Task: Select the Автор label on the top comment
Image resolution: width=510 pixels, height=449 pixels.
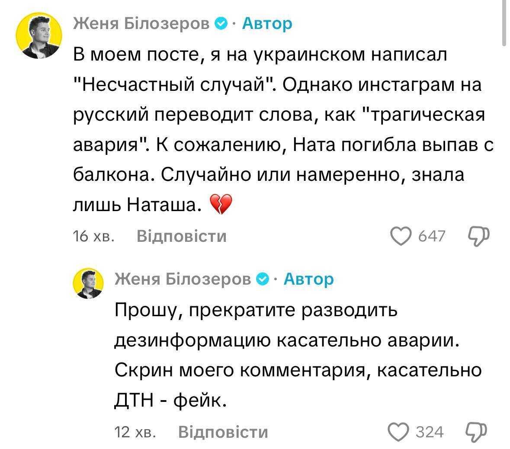Action: [266, 24]
